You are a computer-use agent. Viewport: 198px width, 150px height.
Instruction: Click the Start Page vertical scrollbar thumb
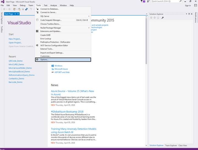point(146,41)
